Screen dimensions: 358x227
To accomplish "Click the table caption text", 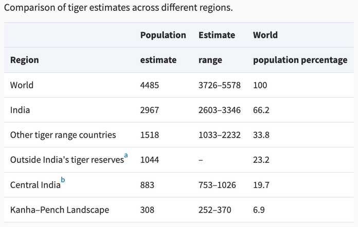I will tap(118, 8).
